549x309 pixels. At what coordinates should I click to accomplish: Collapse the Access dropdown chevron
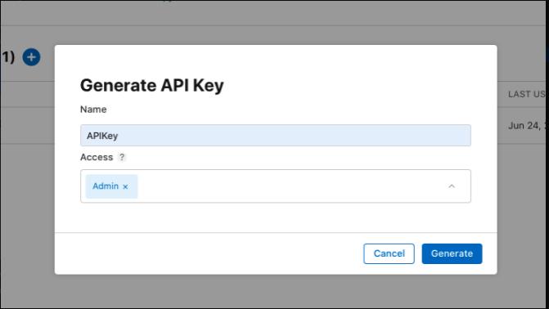452,186
